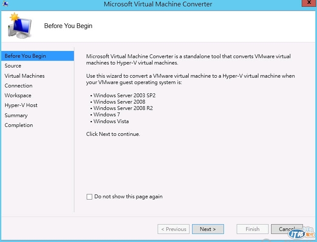Viewport: 317px width, 242px height.
Task: Select the Before You Begin step
Action: (x=37, y=56)
